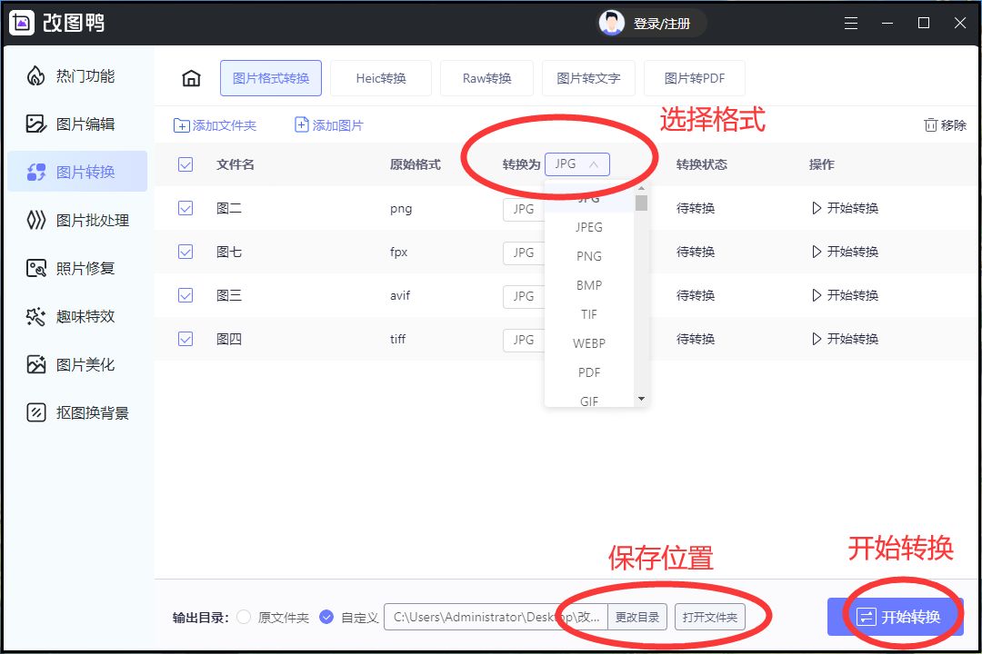The image size is (982, 654).
Task: Select the 图片美化 tool
Action: pos(84,364)
